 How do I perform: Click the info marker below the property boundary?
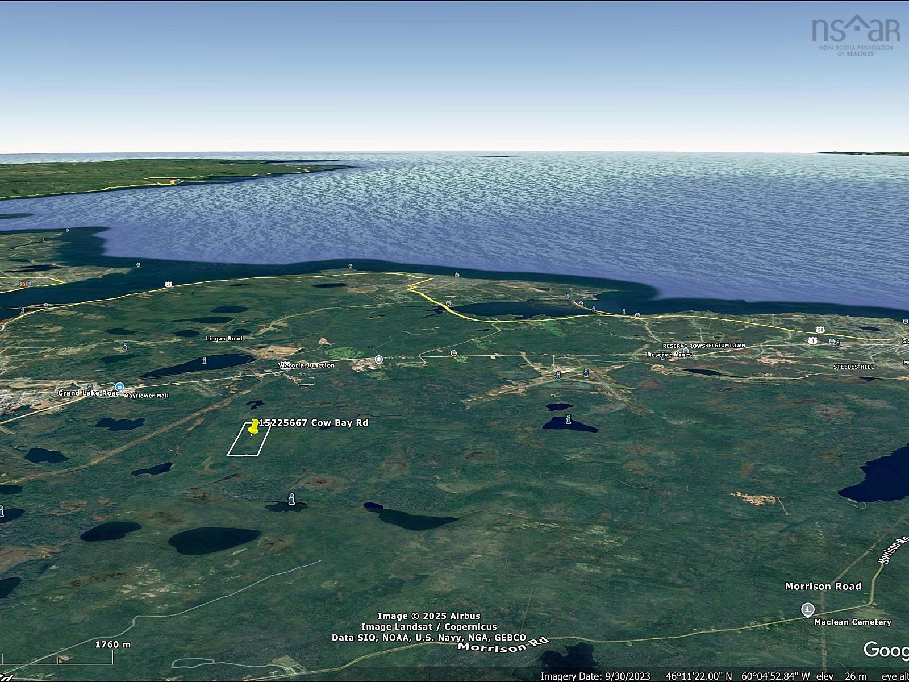pyautogui.click(x=291, y=500)
